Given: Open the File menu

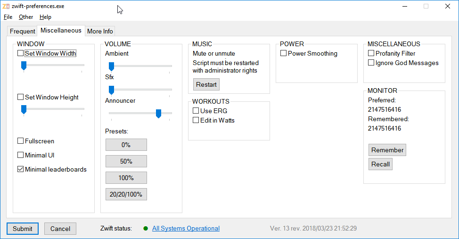Looking at the screenshot, I should click(8, 17).
